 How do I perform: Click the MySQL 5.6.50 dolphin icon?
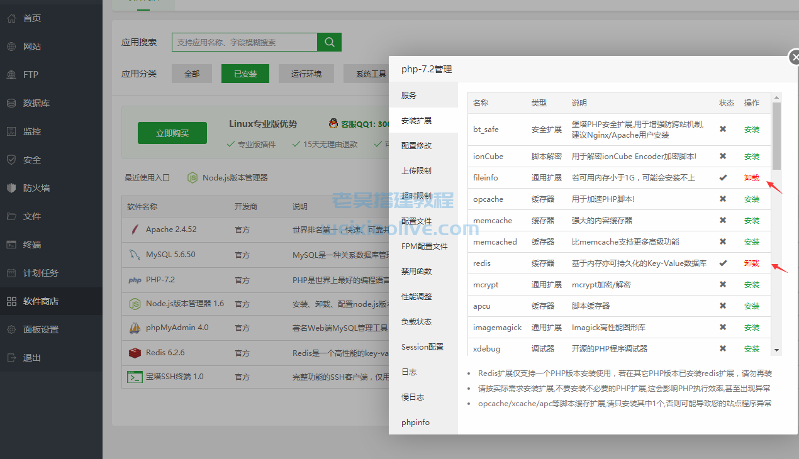[x=134, y=255]
